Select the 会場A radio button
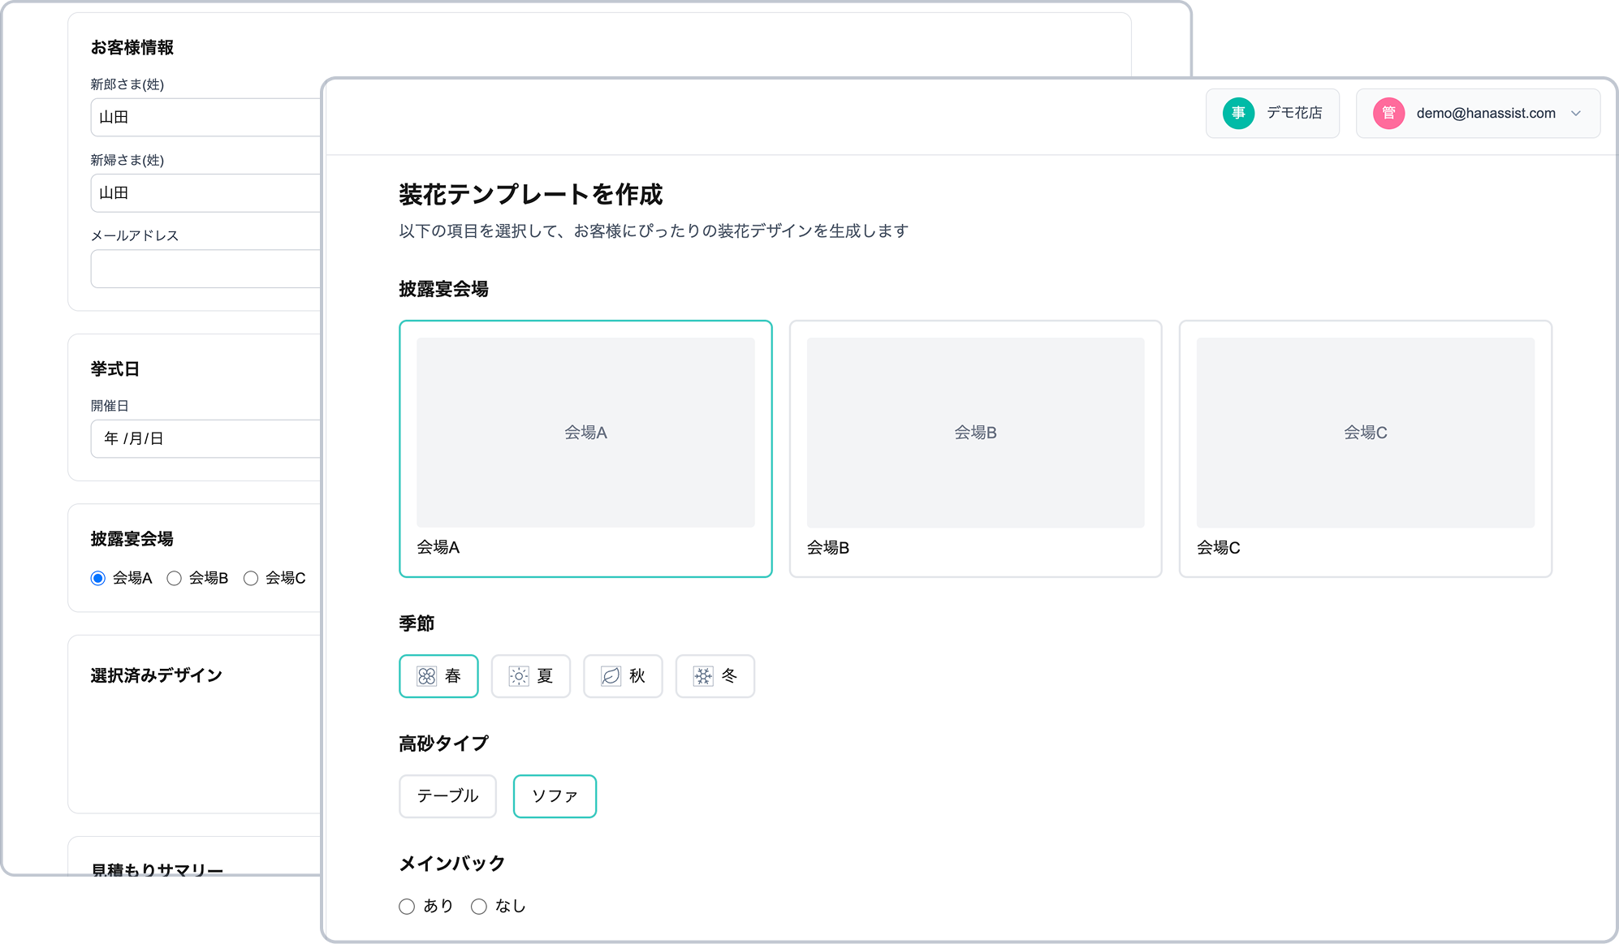 [98, 578]
